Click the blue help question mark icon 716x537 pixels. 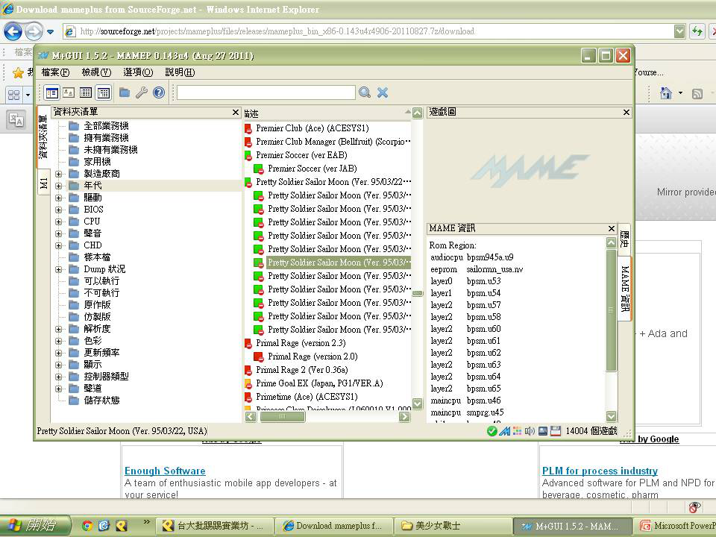159,92
